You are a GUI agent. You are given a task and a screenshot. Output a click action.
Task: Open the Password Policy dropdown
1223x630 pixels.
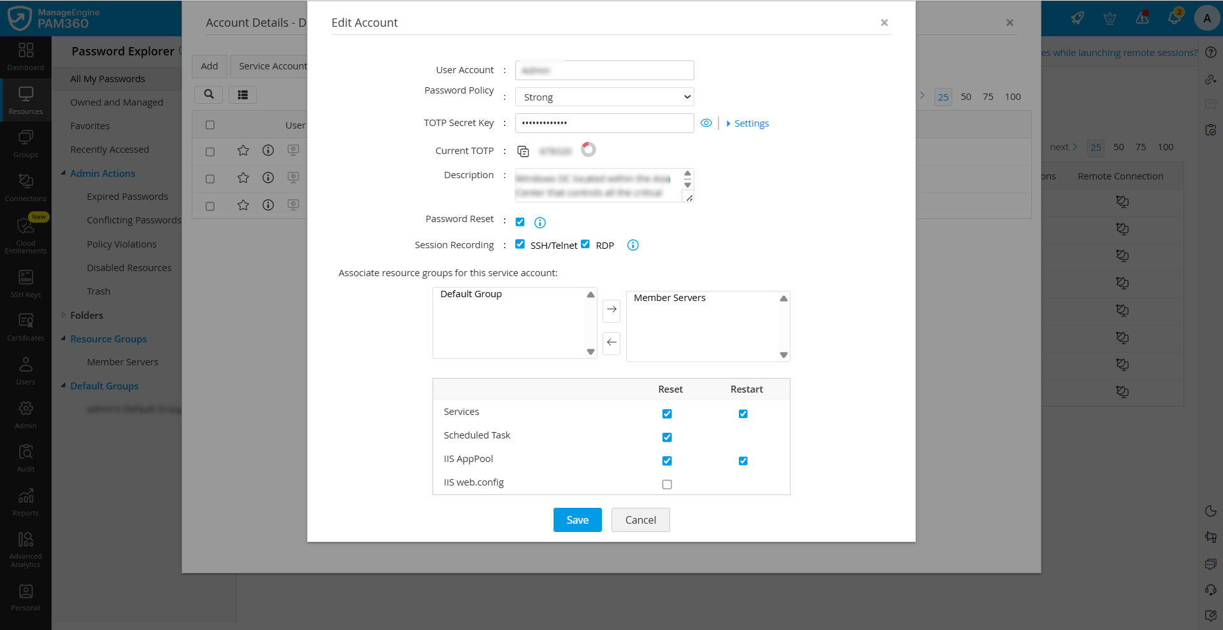pos(604,97)
